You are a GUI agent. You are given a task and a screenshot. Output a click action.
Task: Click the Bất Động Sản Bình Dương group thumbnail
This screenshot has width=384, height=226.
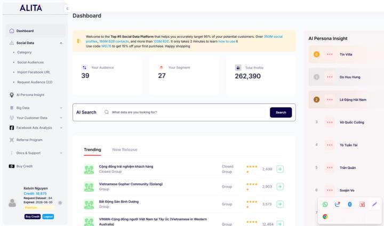[89, 204]
